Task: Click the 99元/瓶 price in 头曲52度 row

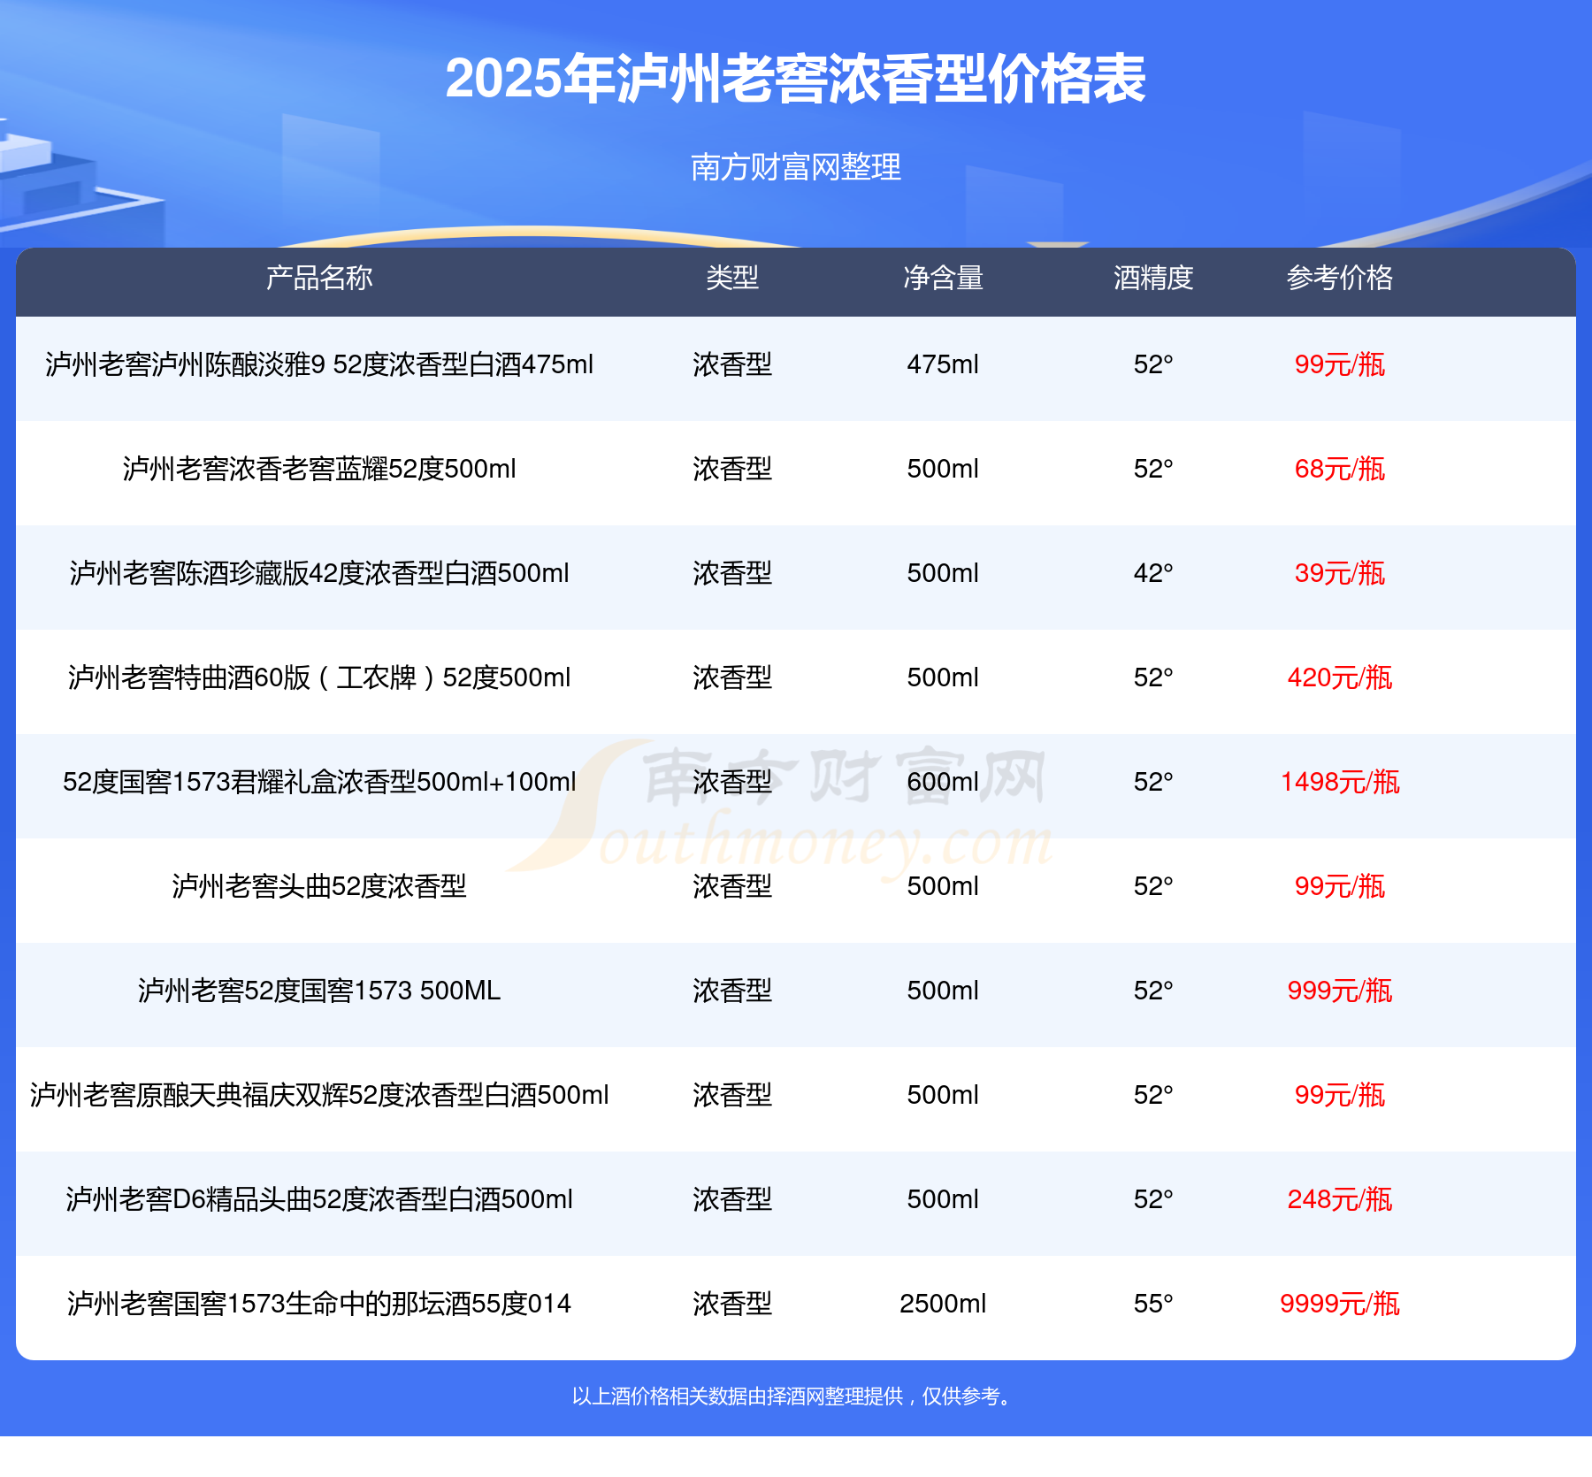Action: point(1340,886)
